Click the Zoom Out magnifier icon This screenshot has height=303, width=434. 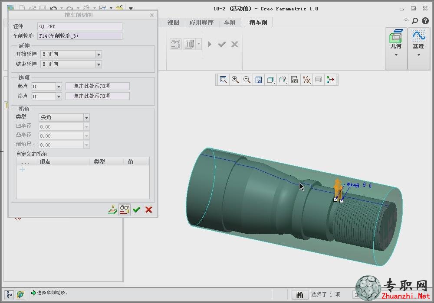coord(247,80)
